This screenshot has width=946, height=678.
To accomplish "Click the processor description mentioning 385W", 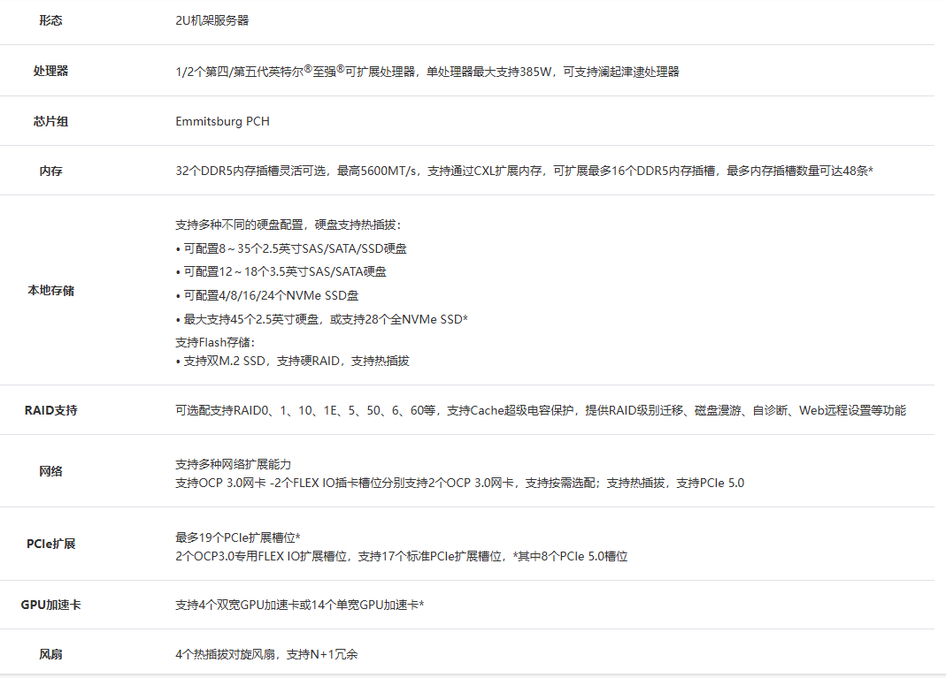I will (427, 72).
